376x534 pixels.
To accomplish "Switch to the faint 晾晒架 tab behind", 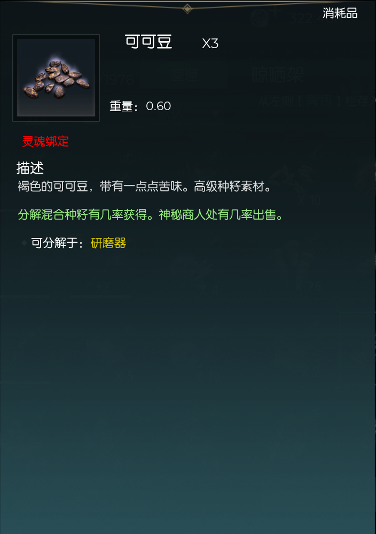I will point(278,75).
